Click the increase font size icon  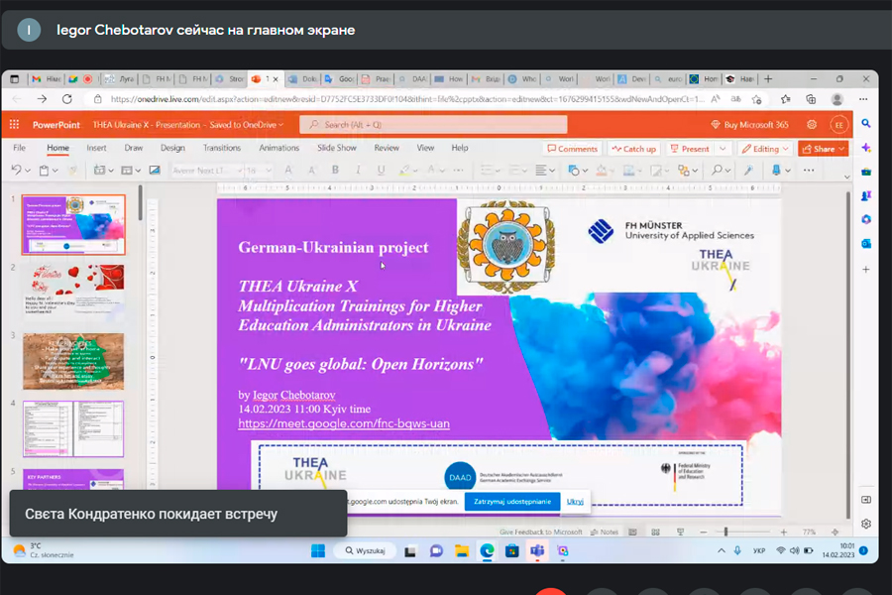[288, 170]
